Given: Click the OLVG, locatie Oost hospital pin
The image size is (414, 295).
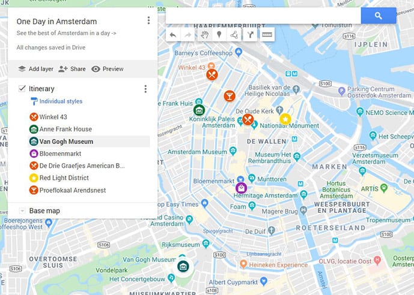Looking at the screenshot, I should pyautogui.click(x=377, y=260).
